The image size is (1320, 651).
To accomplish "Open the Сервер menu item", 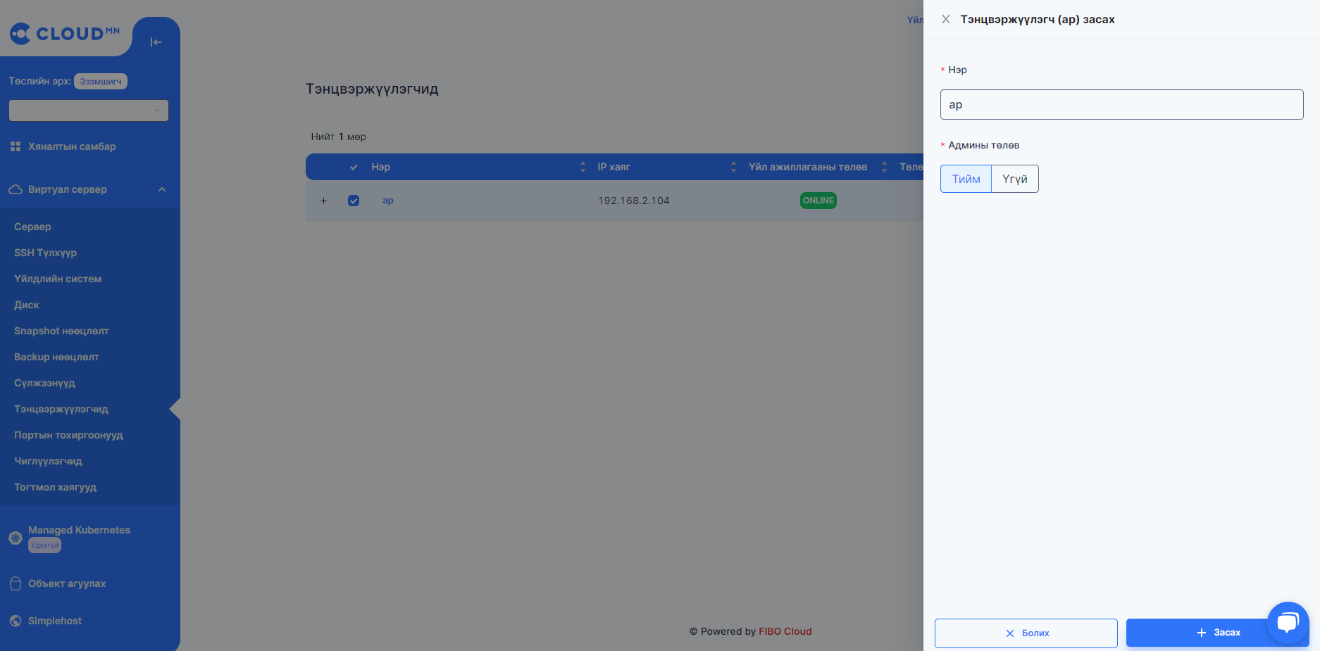I will tap(32, 227).
